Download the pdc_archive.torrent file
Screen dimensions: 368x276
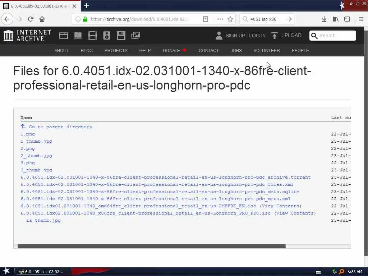pos(165,177)
